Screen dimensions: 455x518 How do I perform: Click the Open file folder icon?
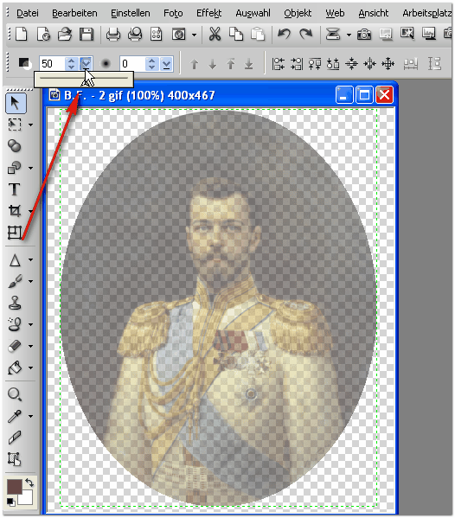point(65,35)
